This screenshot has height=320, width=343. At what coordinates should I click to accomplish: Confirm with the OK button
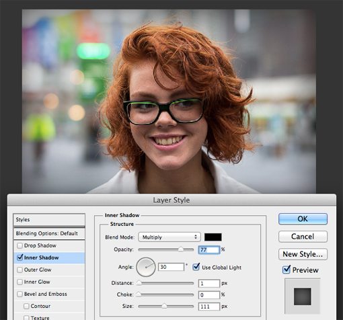coord(303,219)
